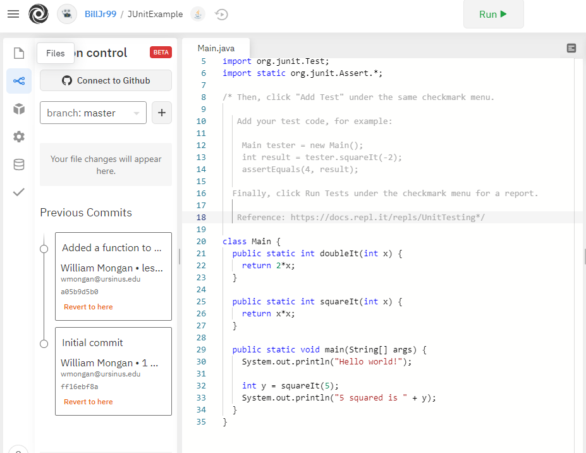Click the BETA badge
This screenshot has width=586, height=453.
click(x=161, y=53)
